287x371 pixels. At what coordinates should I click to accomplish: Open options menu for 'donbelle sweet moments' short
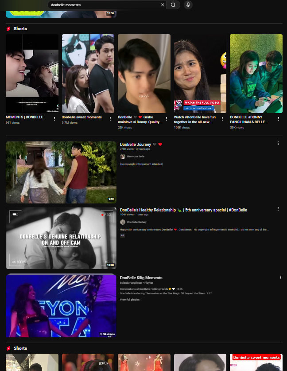coord(110,119)
